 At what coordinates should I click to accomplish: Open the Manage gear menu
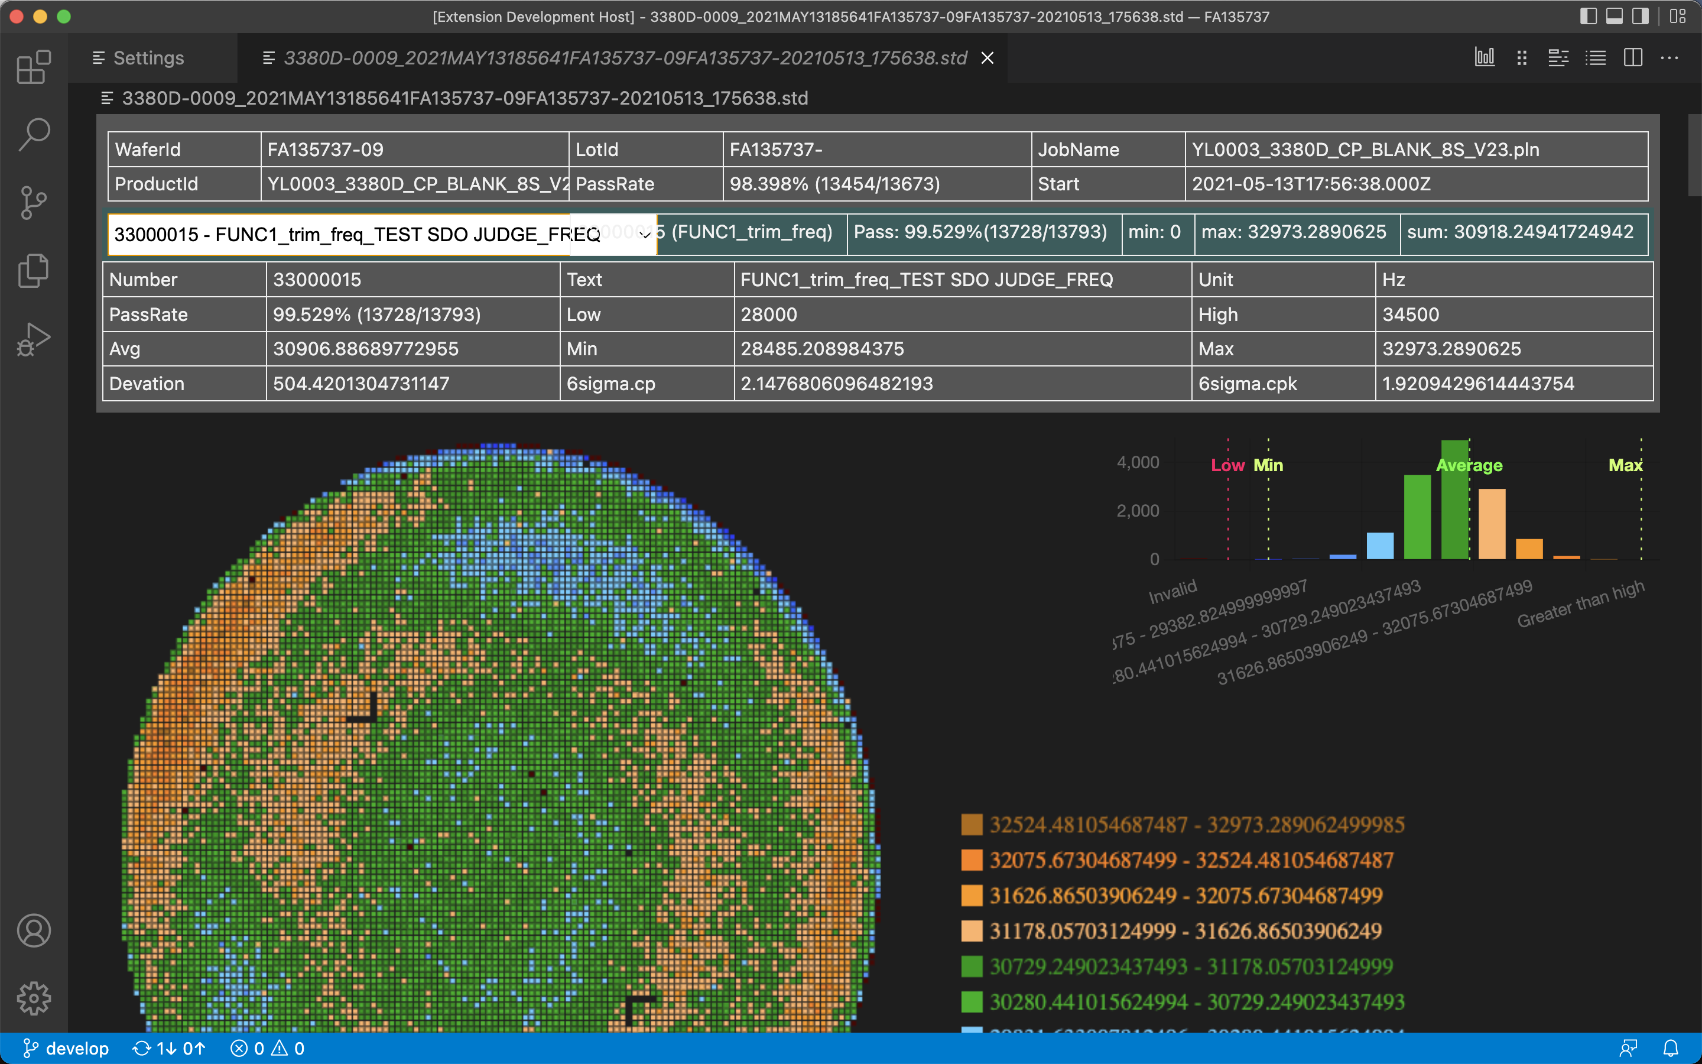tap(33, 998)
